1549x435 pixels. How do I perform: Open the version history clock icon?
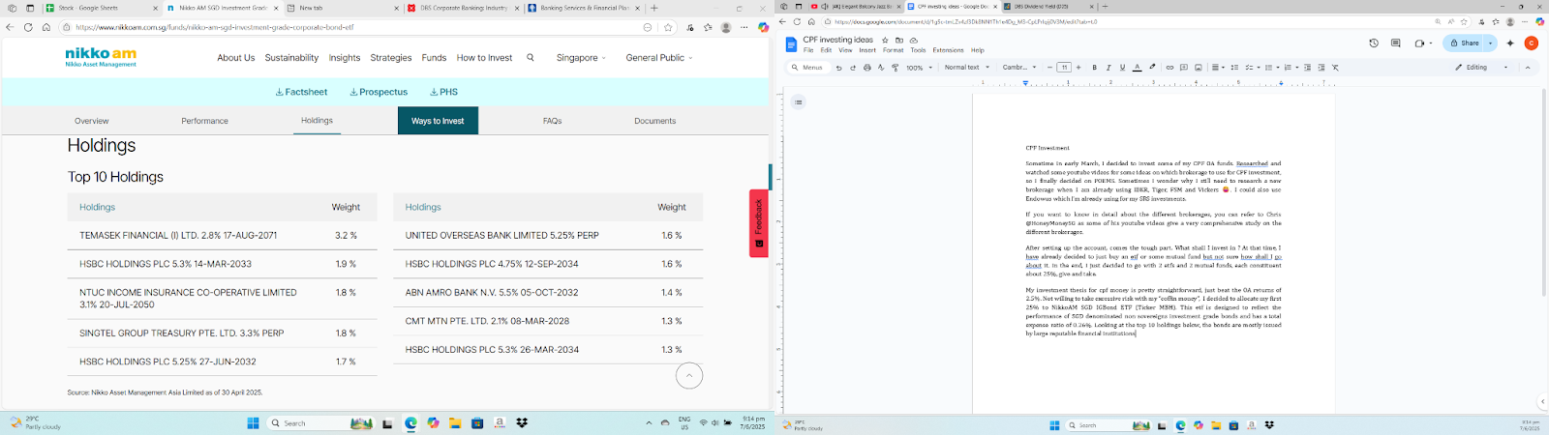coord(1374,43)
